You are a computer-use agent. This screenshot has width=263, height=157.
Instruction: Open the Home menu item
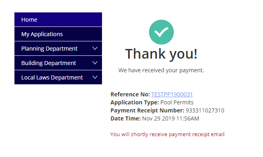click(x=58, y=19)
